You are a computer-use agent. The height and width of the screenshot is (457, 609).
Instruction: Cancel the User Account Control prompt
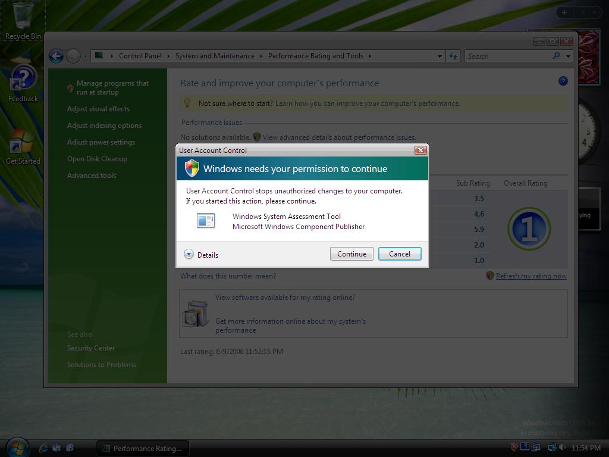pos(399,254)
